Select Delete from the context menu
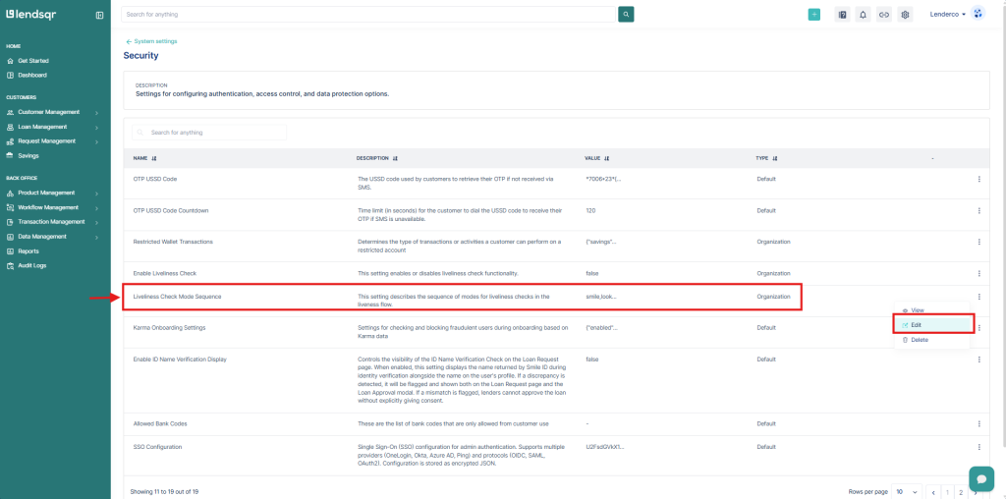 pos(918,340)
